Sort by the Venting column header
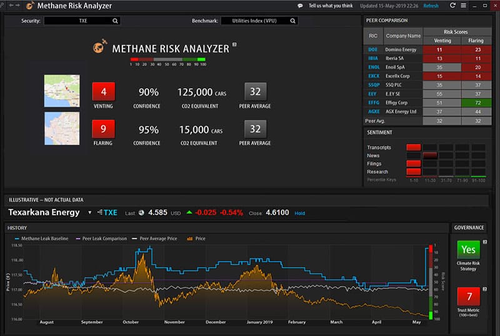This screenshot has width=500, height=336. click(x=442, y=41)
